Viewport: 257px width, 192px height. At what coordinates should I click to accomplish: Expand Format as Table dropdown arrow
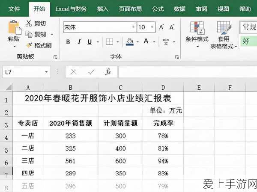pyautogui.click(x=236, y=47)
